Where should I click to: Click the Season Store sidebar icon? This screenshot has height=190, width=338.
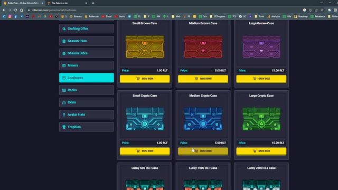point(64,53)
